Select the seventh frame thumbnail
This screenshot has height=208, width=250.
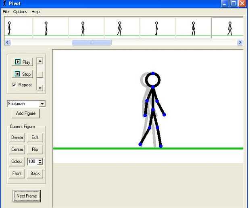tap(227, 28)
